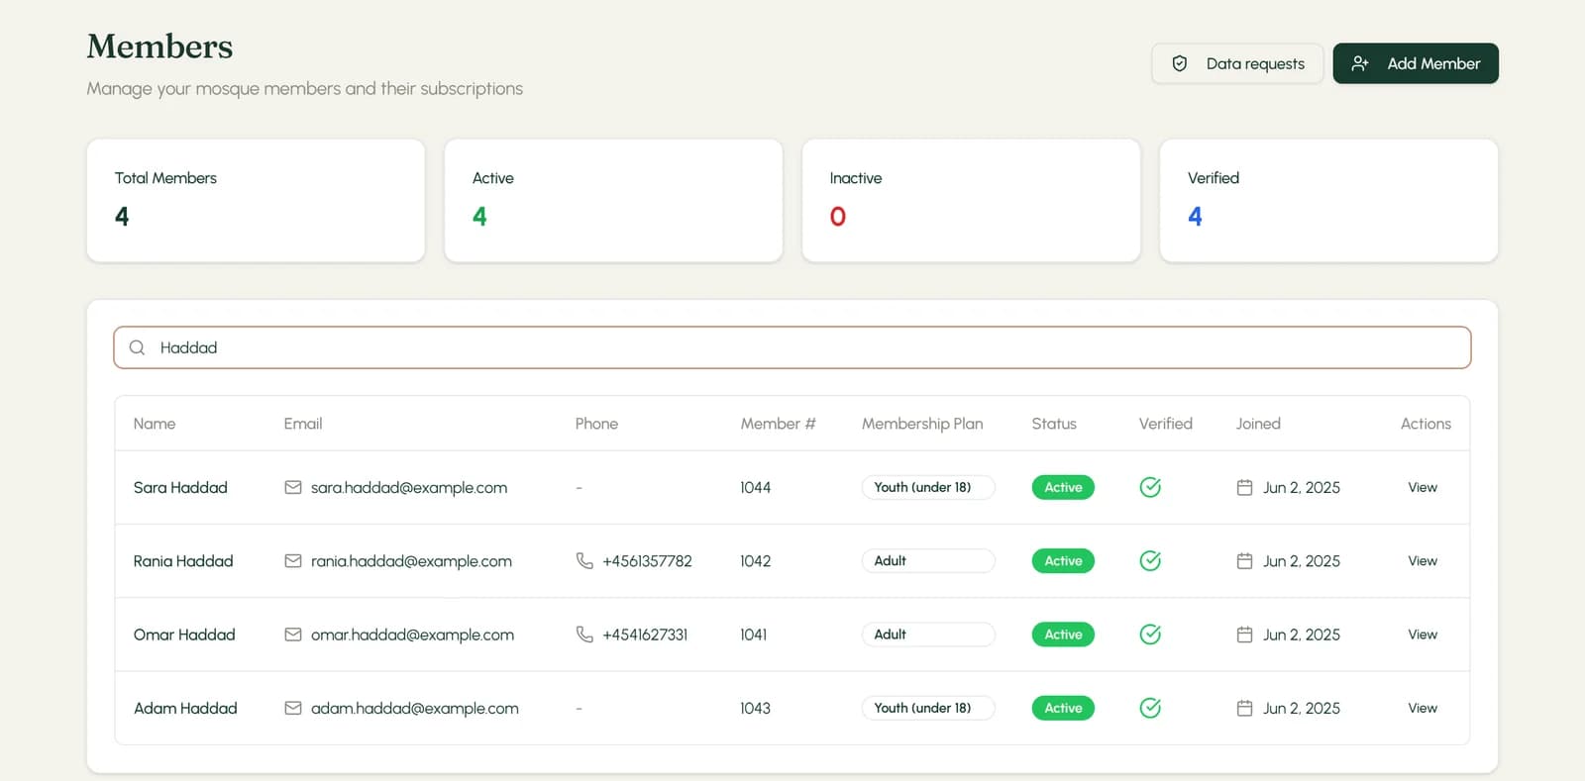1585x781 pixels.
Task: Click the calendar icon in Adam Haddad's row
Action: coord(1245,708)
